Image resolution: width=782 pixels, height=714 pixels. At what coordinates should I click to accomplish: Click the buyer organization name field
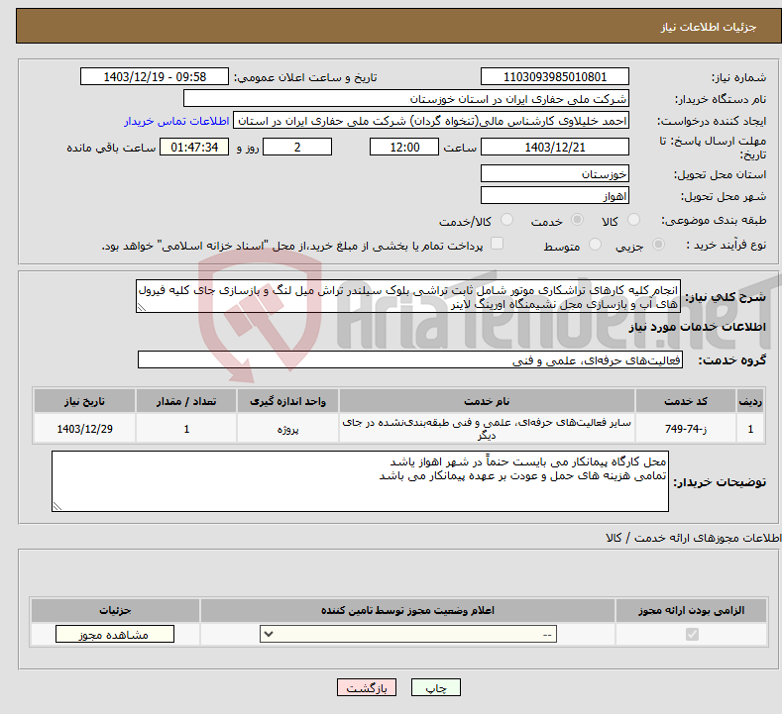406,99
